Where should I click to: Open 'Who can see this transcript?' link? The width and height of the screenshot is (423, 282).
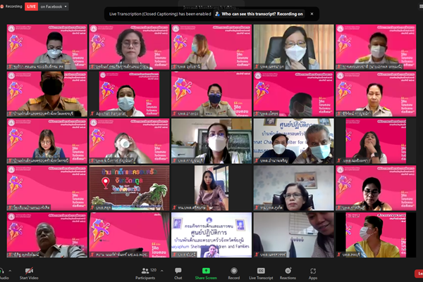pyautogui.click(x=259, y=14)
